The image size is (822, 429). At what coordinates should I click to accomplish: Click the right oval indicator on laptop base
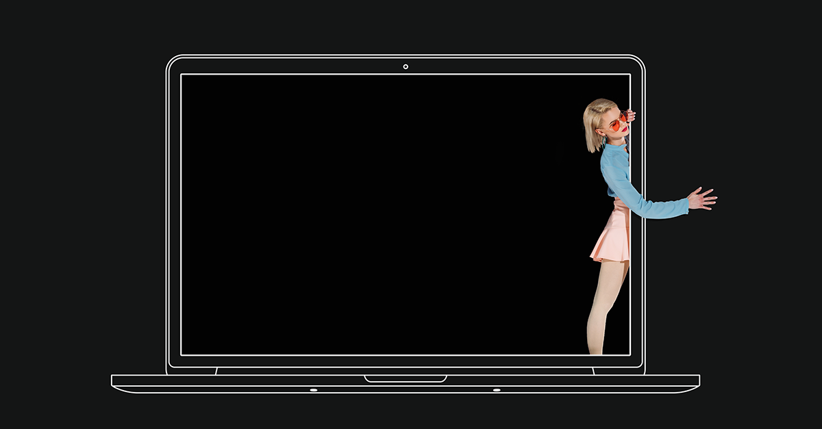(x=497, y=390)
